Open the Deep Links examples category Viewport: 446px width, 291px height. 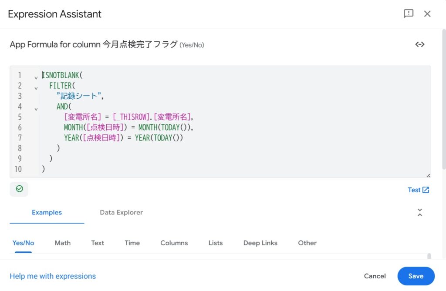pyautogui.click(x=260, y=243)
